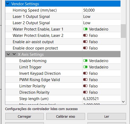Toggle Water Protect Enable, Laser 1 switch
This screenshot has height=124, width=130.
(x=85, y=29)
